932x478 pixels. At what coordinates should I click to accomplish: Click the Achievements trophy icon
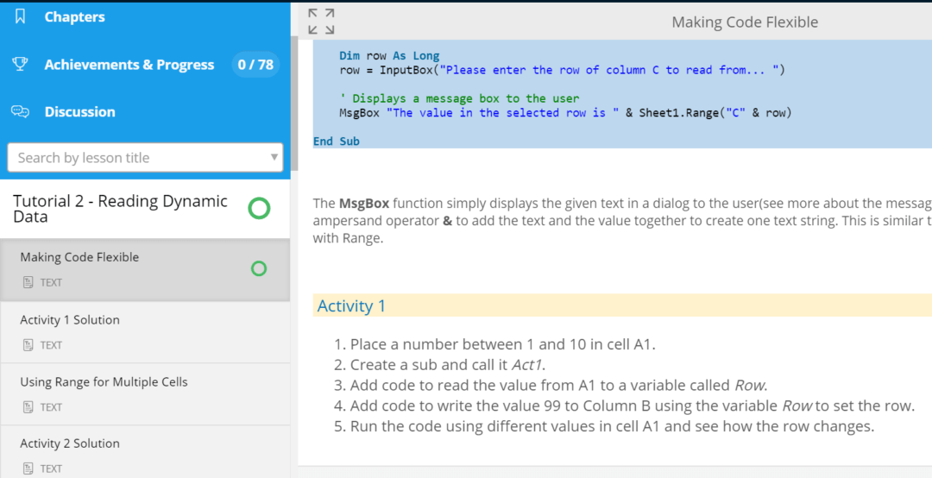21,65
